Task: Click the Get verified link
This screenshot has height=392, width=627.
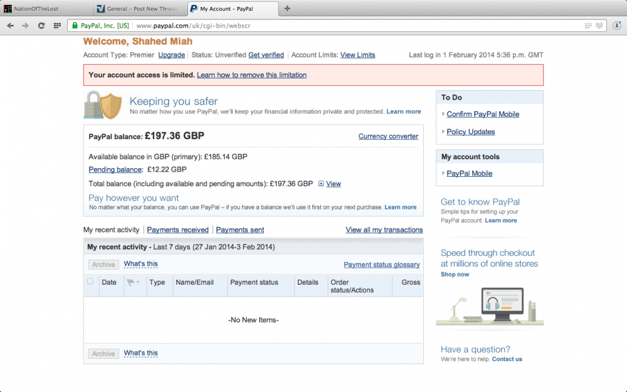Action: (x=266, y=55)
